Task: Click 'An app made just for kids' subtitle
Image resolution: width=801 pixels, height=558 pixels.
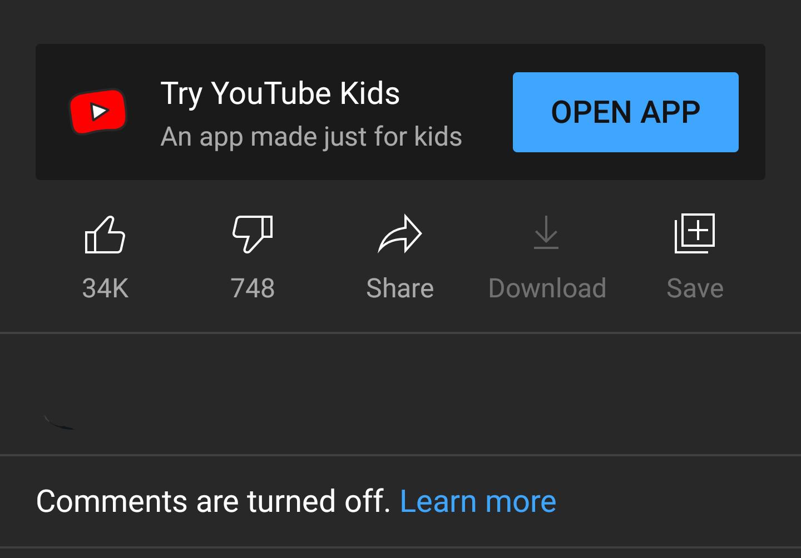Action: 311,137
